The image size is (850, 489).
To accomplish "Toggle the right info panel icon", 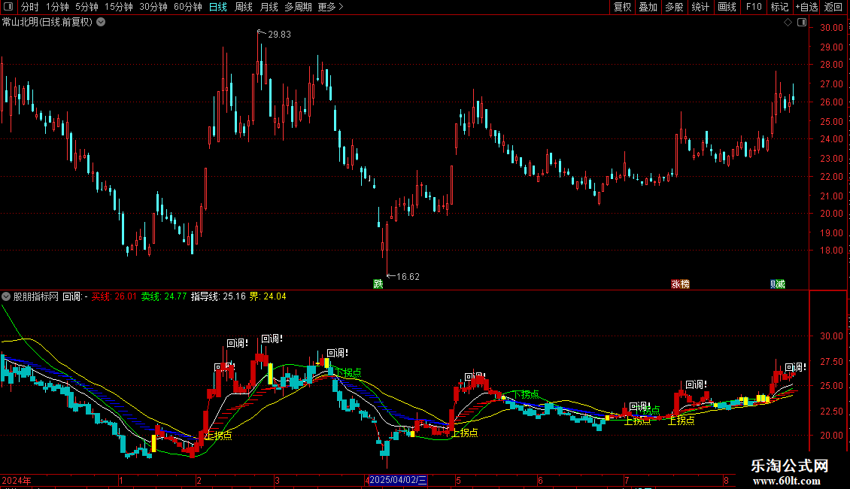I will (x=802, y=23).
